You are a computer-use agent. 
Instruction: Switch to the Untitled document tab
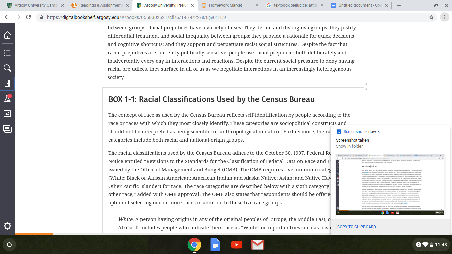pos(360,5)
